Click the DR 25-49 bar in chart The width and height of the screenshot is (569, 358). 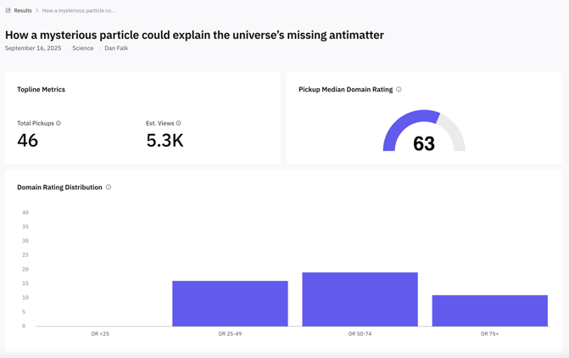point(230,303)
